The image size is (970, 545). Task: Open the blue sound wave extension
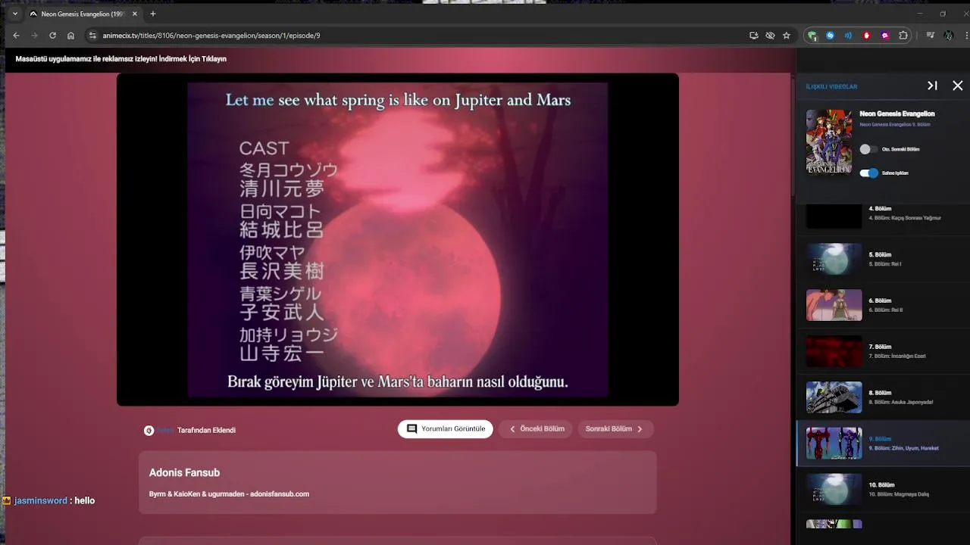tap(849, 36)
